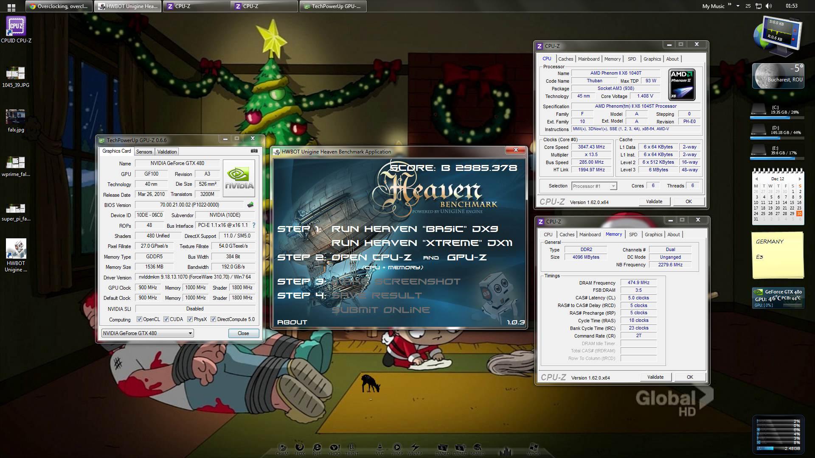
Task: Click Validate in bottom CPU-Z memory window
Action: (655, 377)
